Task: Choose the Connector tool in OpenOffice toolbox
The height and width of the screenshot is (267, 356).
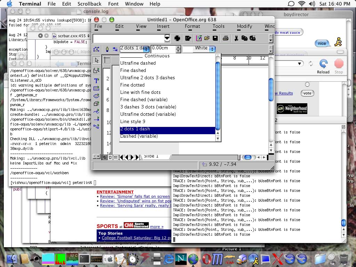Action: [96, 126]
